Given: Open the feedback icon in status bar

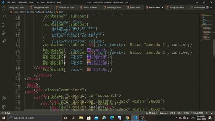Looking at the screenshot, I should [207, 113].
